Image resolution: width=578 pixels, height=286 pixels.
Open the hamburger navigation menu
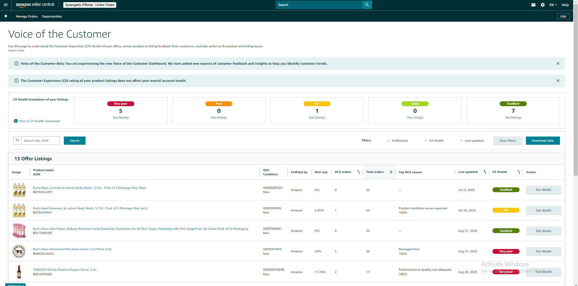(x=5, y=5)
